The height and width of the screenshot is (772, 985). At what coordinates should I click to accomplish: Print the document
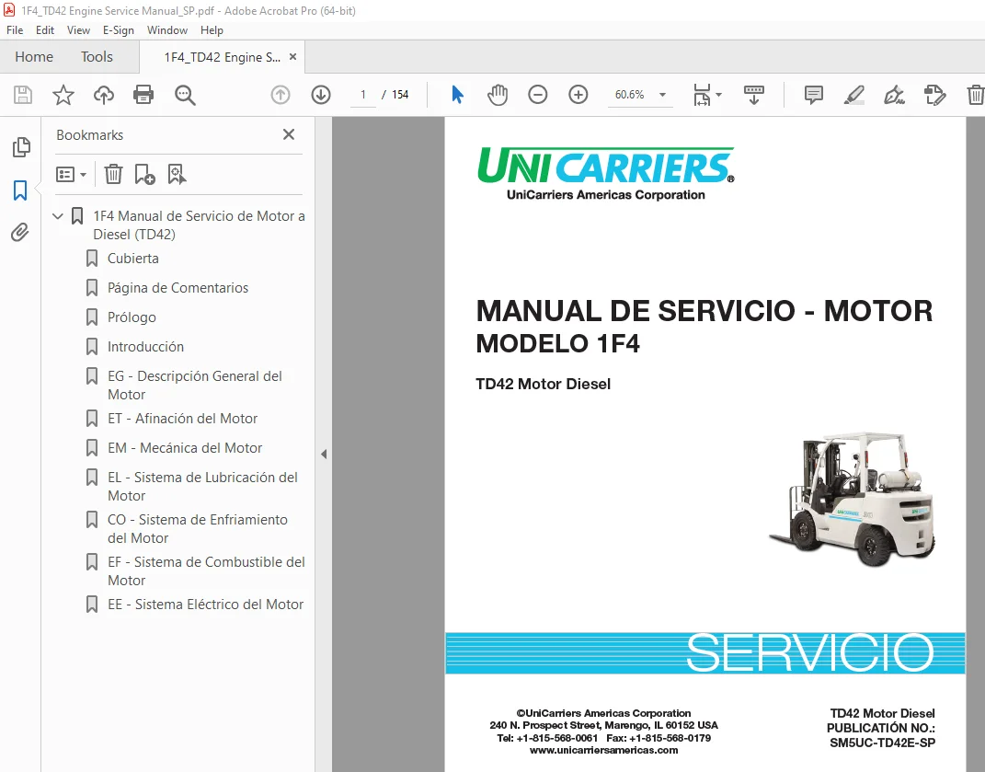click(x=143, y=95)
